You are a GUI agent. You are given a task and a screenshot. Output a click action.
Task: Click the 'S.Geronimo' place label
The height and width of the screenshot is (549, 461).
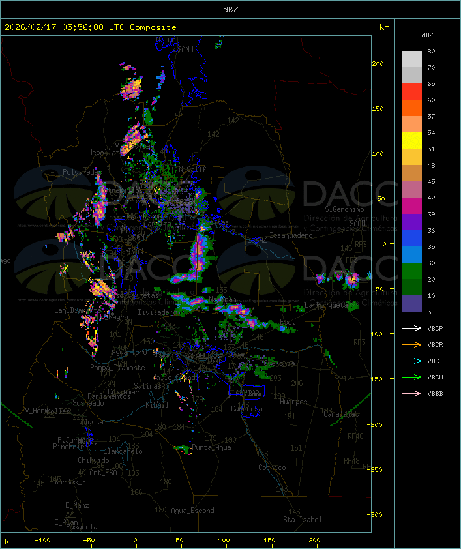pos(344,209)
